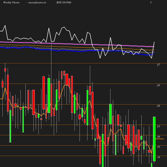
Task: Click the price axis label 23
Action: point(158,106)
